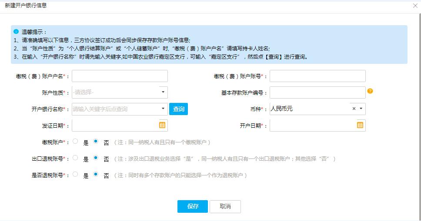The image size is (421, 221).
Task: Click the orange help icon beside 基本存款账户编号
Action: coord(370,91)
